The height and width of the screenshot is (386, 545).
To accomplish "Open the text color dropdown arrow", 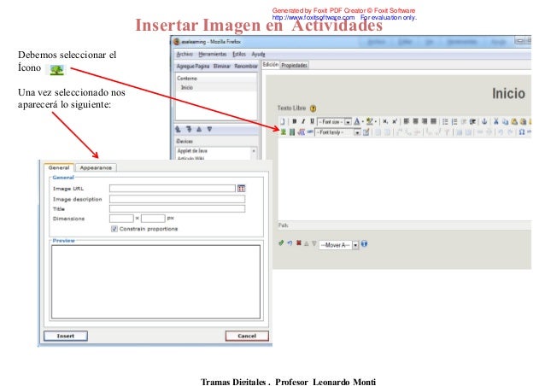I will coord(362,122).
